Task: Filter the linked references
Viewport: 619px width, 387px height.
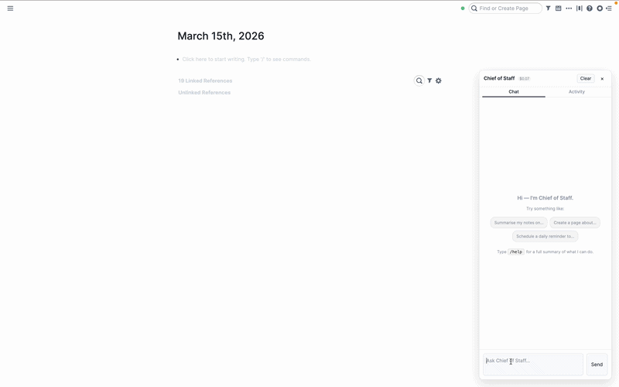Action: point(429,80)
